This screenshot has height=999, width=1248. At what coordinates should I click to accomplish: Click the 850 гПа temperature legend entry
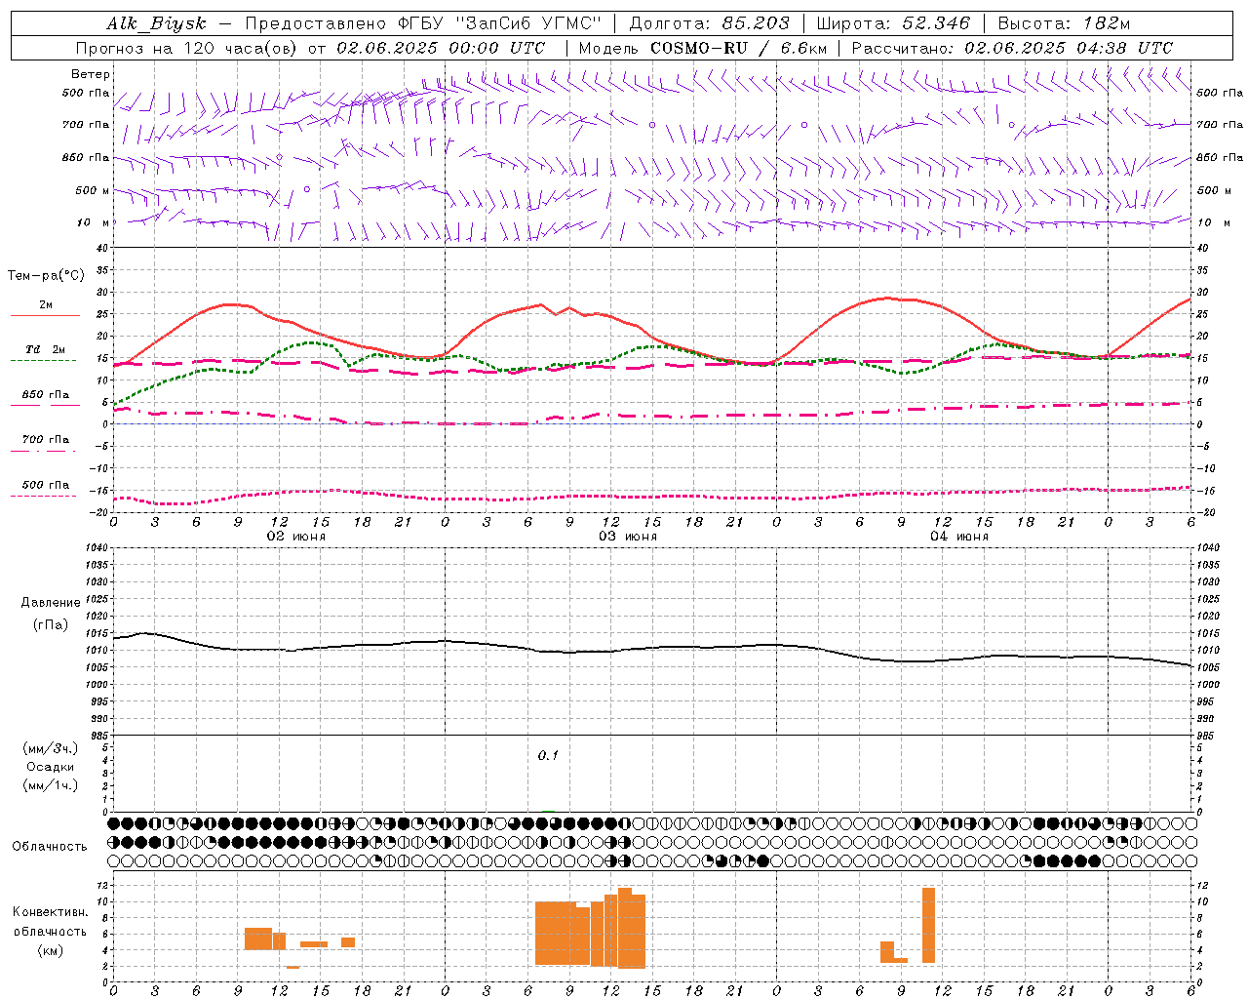pyautogui.click(x=45, y=395)
